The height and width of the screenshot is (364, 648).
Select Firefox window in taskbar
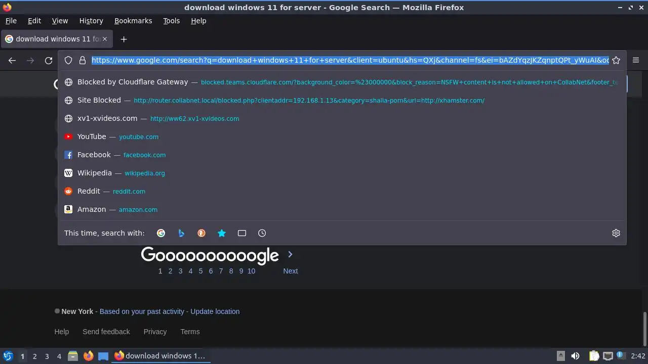coord(161,356)
